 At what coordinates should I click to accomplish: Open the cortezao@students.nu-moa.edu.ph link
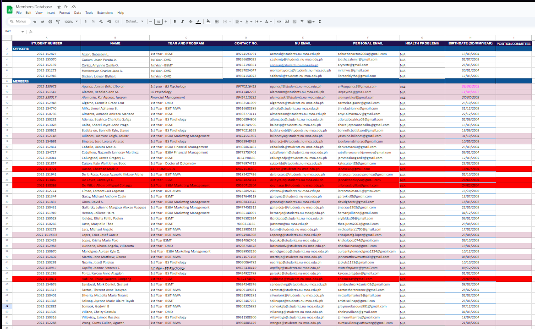(294, 65)
